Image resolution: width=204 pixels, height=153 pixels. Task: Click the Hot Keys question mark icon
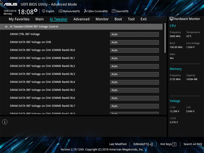click(174, 144)
